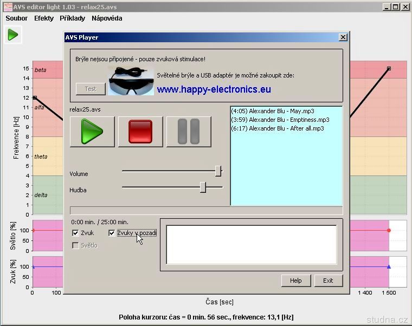Click the blue Zvuk triangle start marker

tap(33, 266)
